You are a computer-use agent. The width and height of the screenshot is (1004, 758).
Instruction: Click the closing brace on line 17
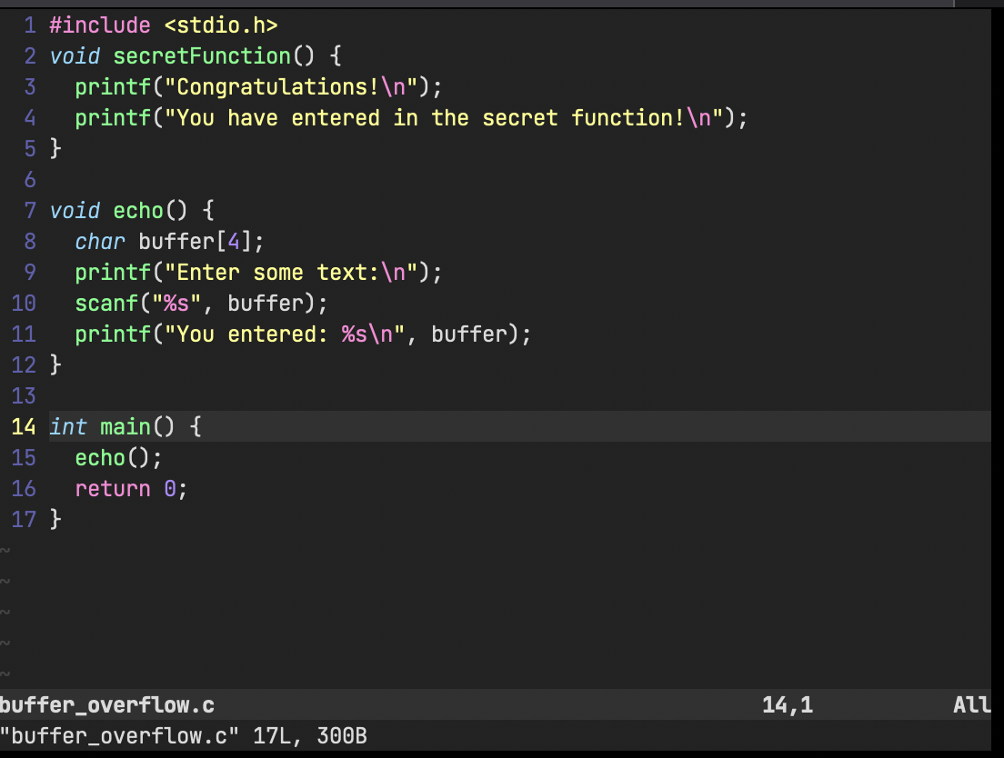tap(55, 519)
